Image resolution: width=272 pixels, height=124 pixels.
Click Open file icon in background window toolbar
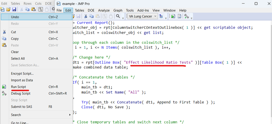[x=8, y=9]
